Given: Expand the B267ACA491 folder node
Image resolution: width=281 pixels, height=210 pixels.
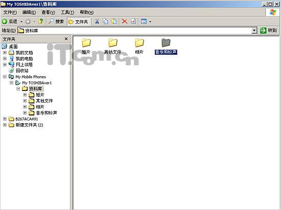Looking at the screenshot, I should point(5,119).
